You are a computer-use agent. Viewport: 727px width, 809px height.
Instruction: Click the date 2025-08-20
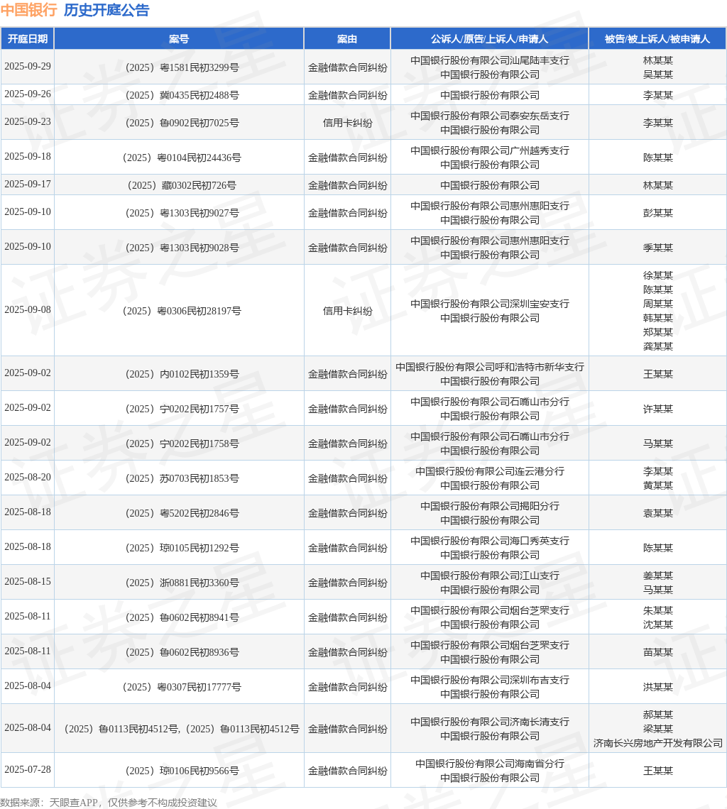[28, 478]
